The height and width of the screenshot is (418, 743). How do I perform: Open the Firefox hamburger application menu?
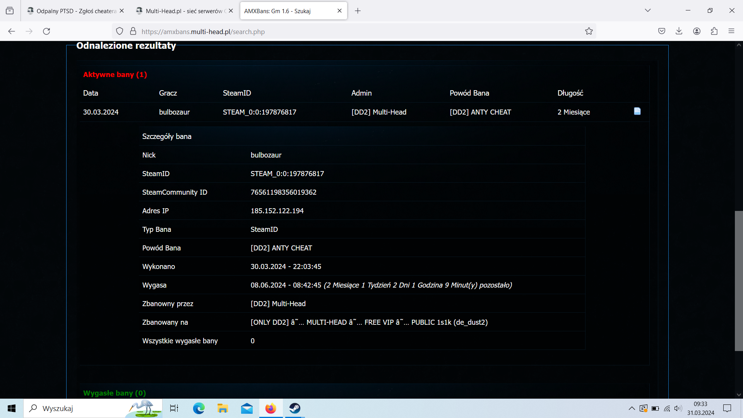(x=731, y=31)
